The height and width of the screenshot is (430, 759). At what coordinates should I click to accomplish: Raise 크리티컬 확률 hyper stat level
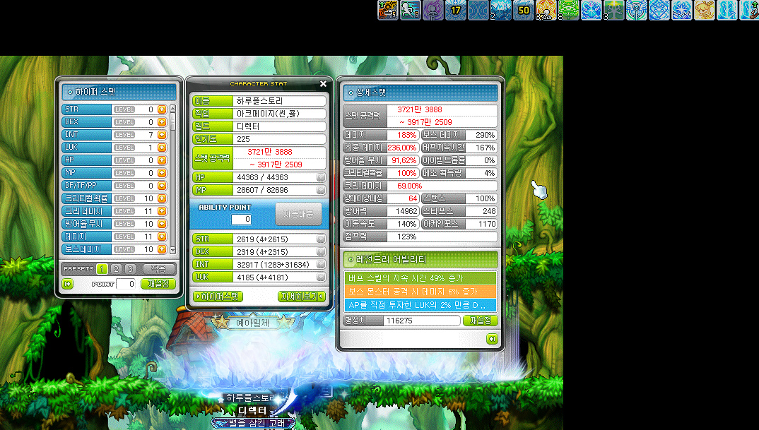[162, 198]
